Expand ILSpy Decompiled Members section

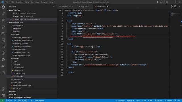tap(20, 97)
